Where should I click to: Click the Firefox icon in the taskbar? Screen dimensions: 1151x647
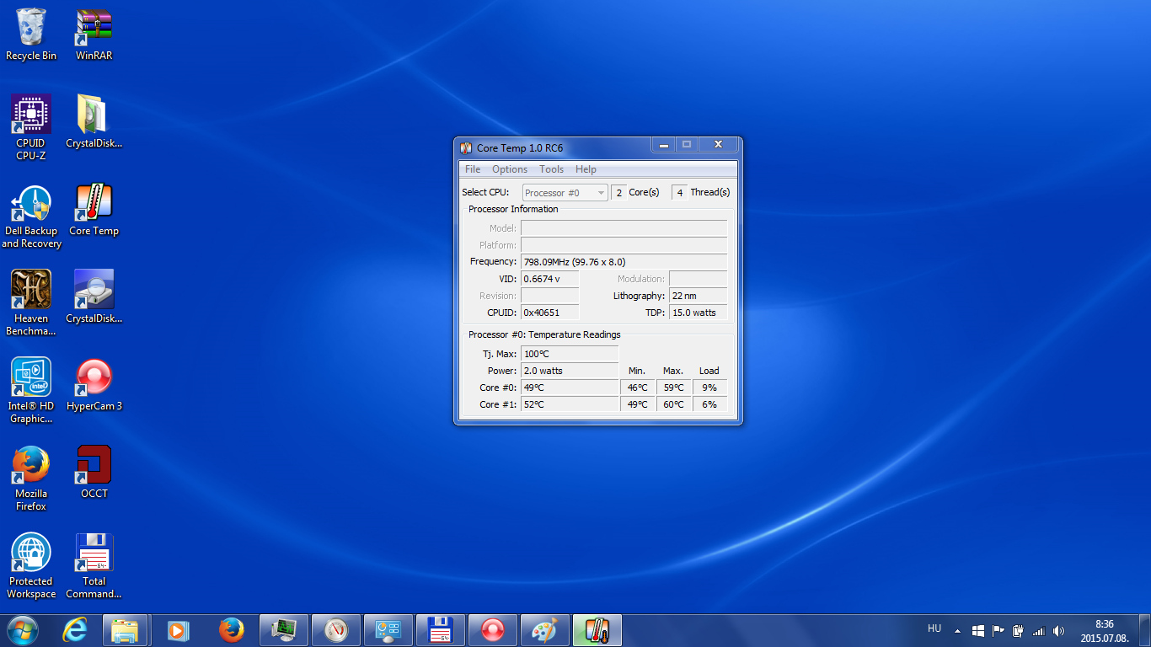click(231, 630)
